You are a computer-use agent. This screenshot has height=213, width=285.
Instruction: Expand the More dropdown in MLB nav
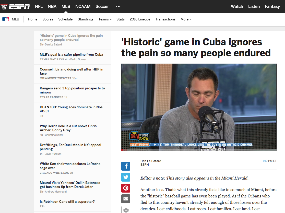click(186, 19)
